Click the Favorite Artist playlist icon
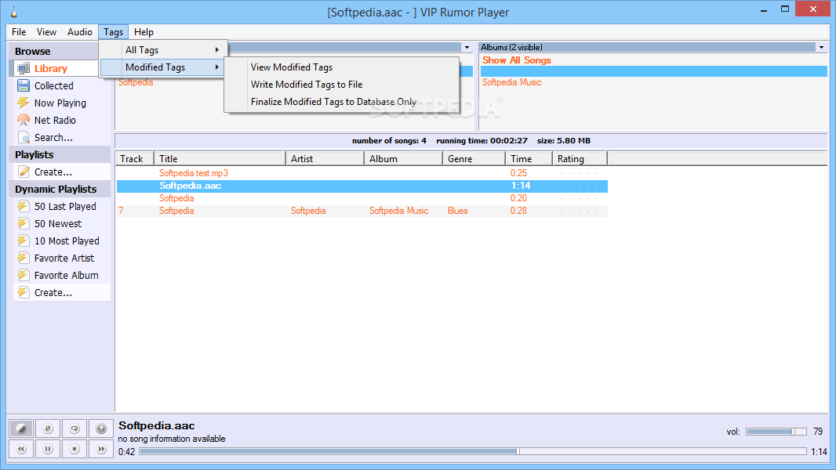Image resolution: width=836 pixels, height=470 pixels. coord(24,258)
